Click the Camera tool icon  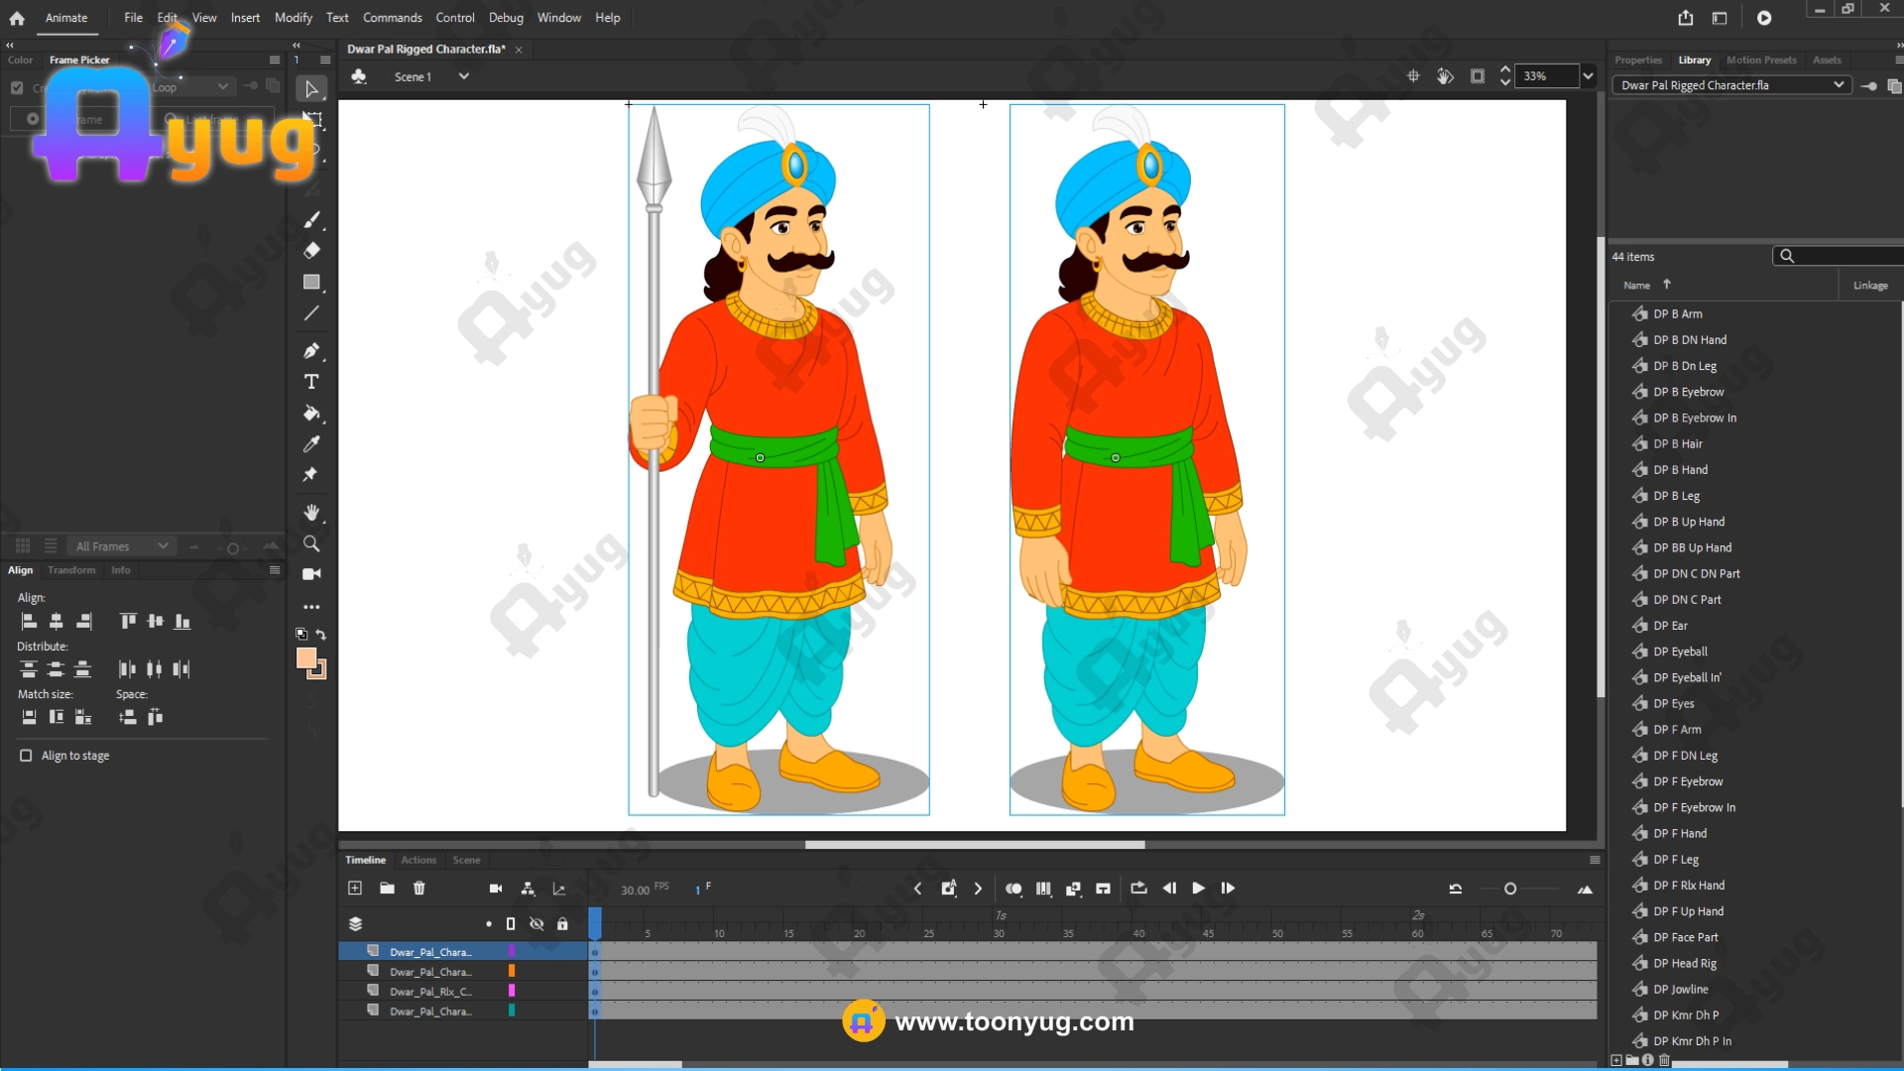[311, 574]
